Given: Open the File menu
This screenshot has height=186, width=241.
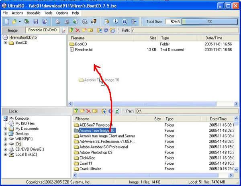Looking at the screenshot, I should (5, 13).
